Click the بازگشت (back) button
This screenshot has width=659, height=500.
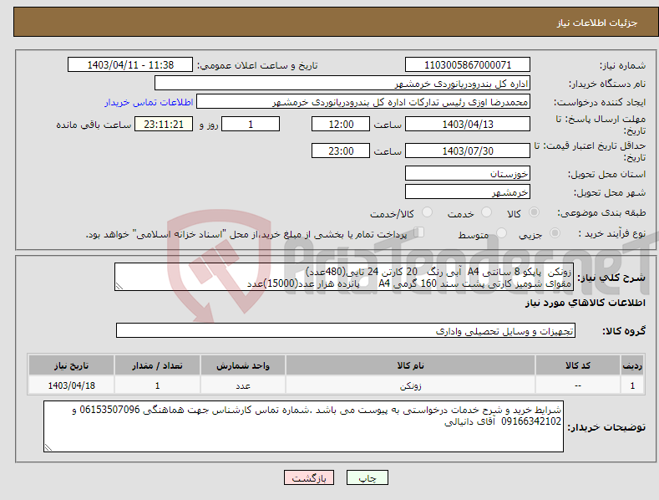309,477
